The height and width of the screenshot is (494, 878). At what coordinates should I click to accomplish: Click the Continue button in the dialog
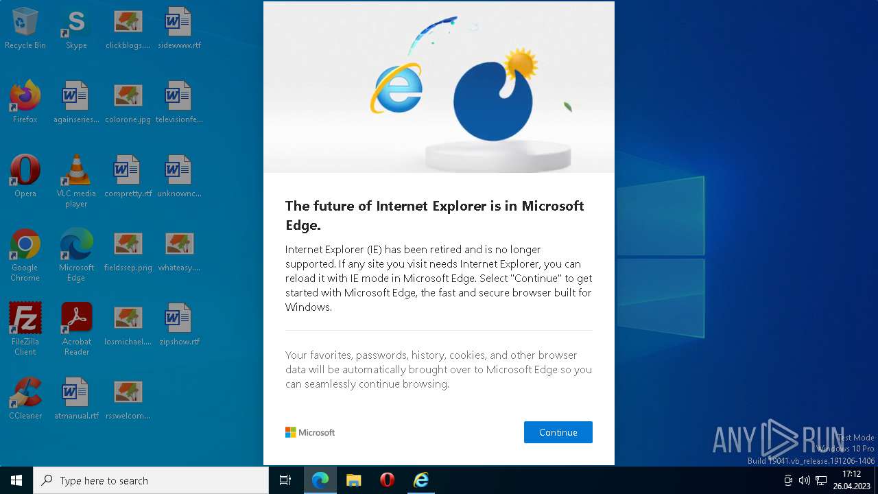[558, 432]
